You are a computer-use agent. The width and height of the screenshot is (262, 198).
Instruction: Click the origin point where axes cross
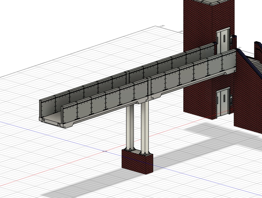point(105,151)
